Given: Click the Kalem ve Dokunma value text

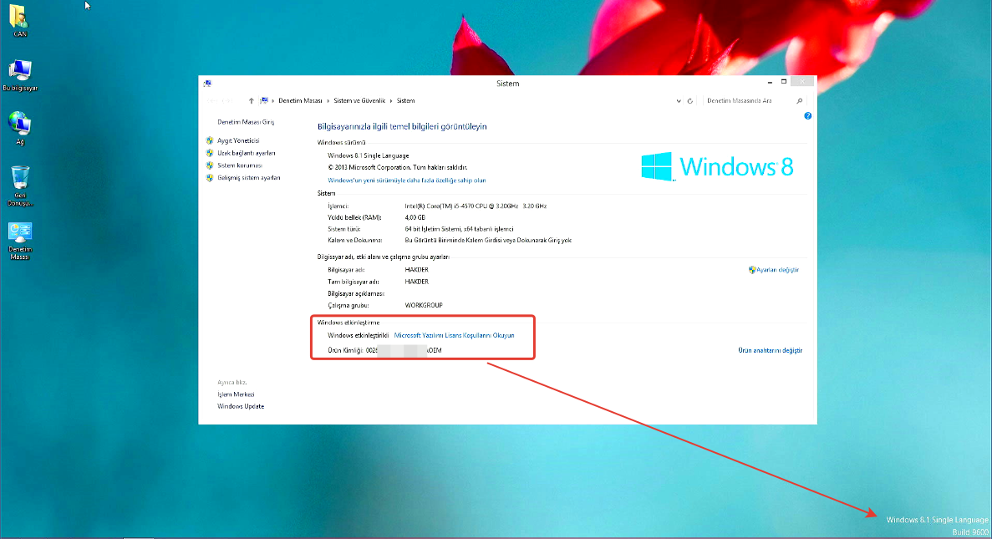Looking at the screenshot, I should pyautogui.click(x=488, y=241).
